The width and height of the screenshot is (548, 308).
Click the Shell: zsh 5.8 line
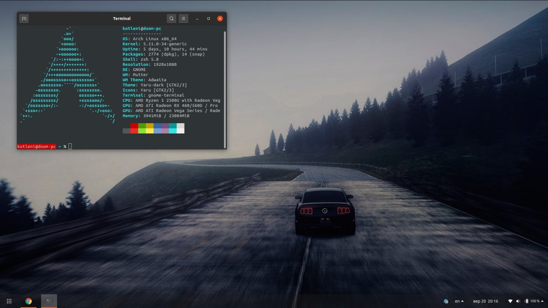coord(140,59)
